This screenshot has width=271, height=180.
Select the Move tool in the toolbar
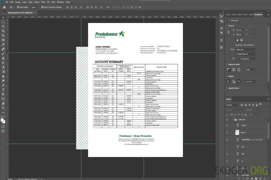click(3, 17)
